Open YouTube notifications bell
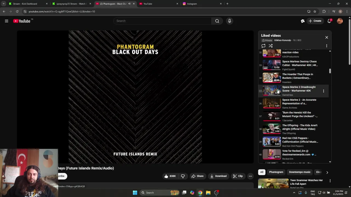The image size is (351, 197). coord(329,21)
